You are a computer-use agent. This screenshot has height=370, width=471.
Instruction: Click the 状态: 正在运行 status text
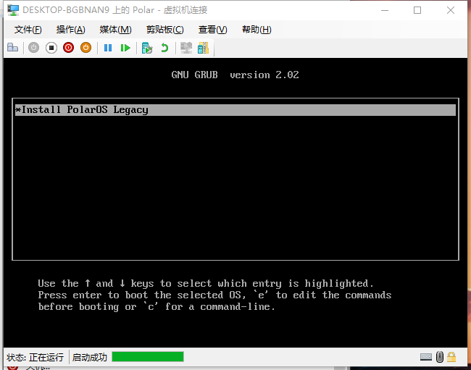(x=36, y=357)
